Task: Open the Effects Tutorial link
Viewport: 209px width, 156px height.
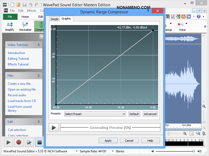Action: tap(18, 64)
